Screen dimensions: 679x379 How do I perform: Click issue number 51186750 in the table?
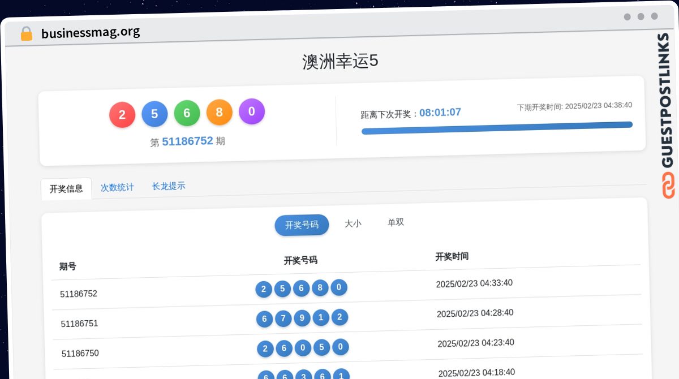point(80,354)
